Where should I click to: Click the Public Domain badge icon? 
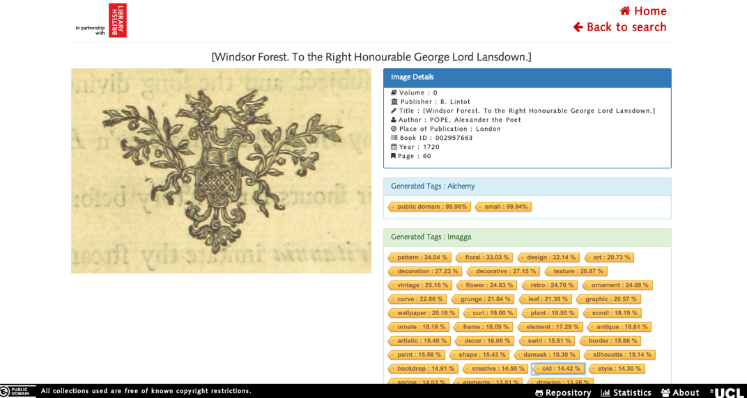pos(17,391)
